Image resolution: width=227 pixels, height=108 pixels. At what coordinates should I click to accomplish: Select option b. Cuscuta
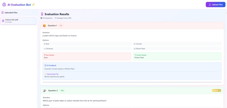(177, 44)
